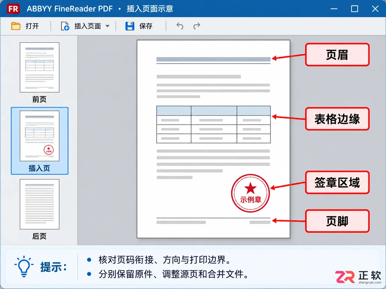Redo the action with the redo arrow
386x289 pixels.
click(x=197, y=26)
